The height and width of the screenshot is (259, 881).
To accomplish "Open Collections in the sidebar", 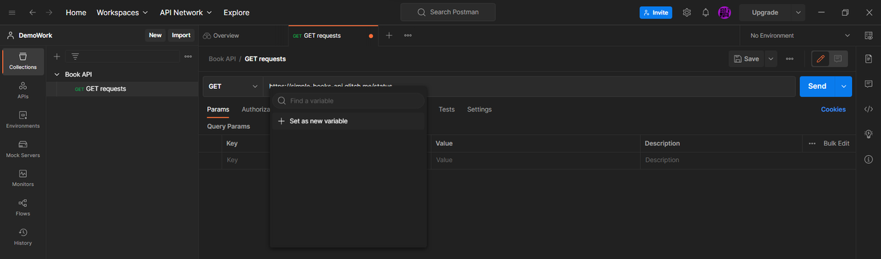I will [x=23, y=61].
